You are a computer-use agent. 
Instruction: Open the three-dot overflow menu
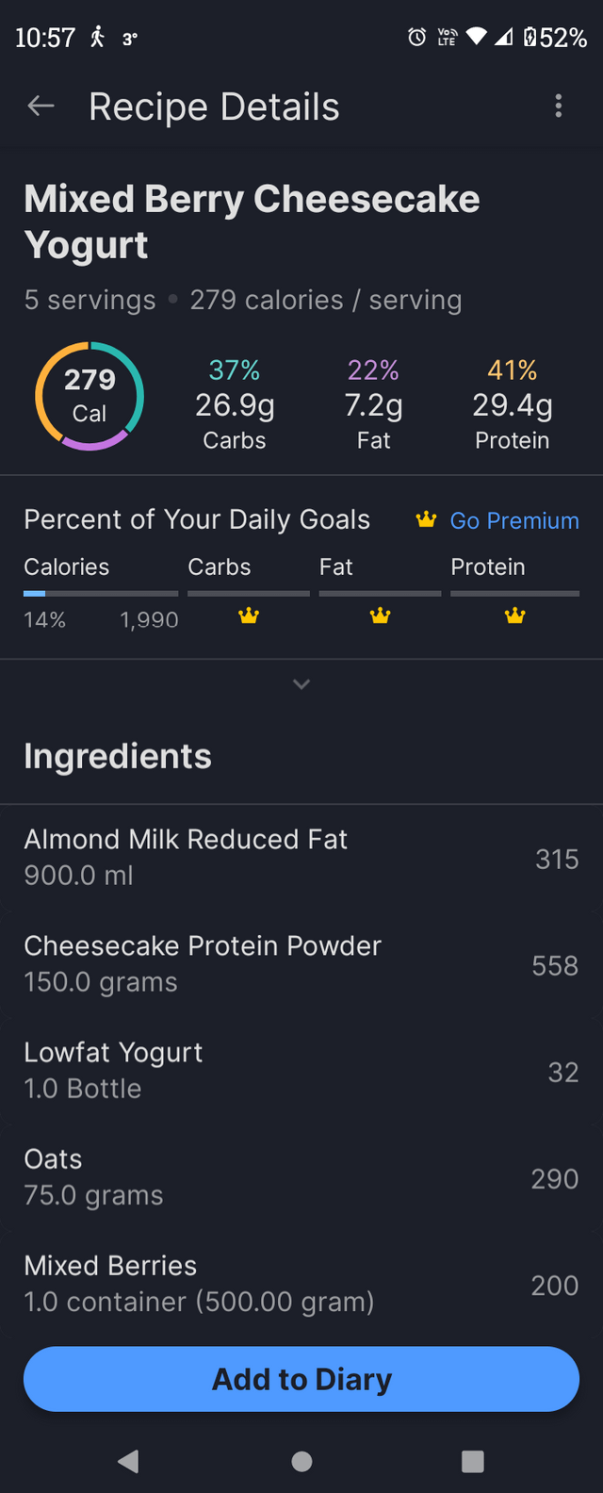pyautogui.click(x=559, y=107)
